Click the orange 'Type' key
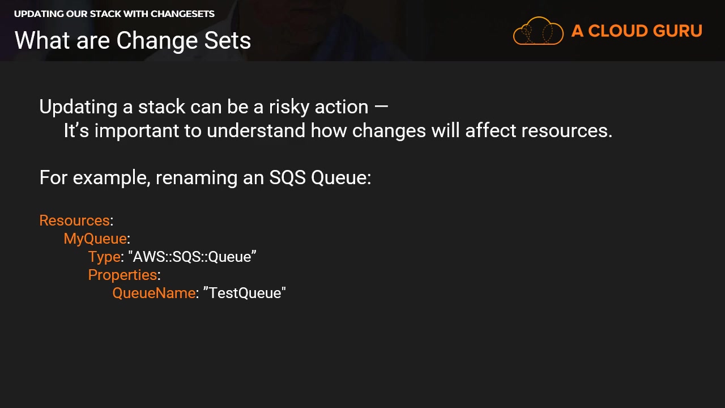 (x=104, y=257)
